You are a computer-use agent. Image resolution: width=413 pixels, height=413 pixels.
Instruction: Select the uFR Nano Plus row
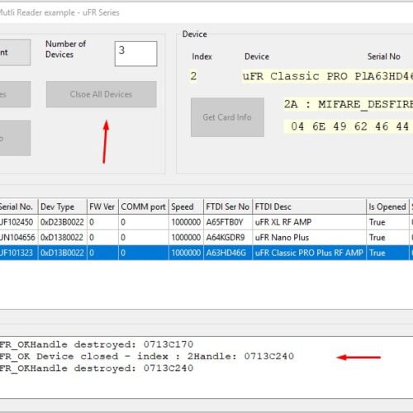tap(206, 237)
